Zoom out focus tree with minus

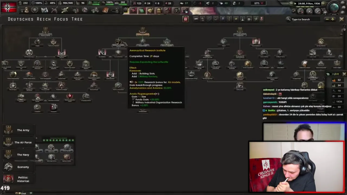click(x=327, y=19)
